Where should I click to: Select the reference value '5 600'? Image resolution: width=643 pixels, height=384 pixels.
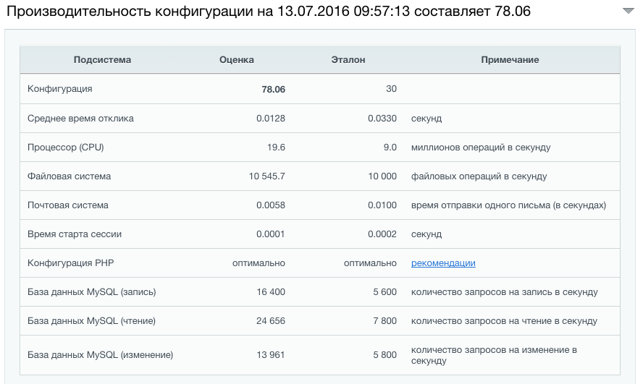click(384, 292)
